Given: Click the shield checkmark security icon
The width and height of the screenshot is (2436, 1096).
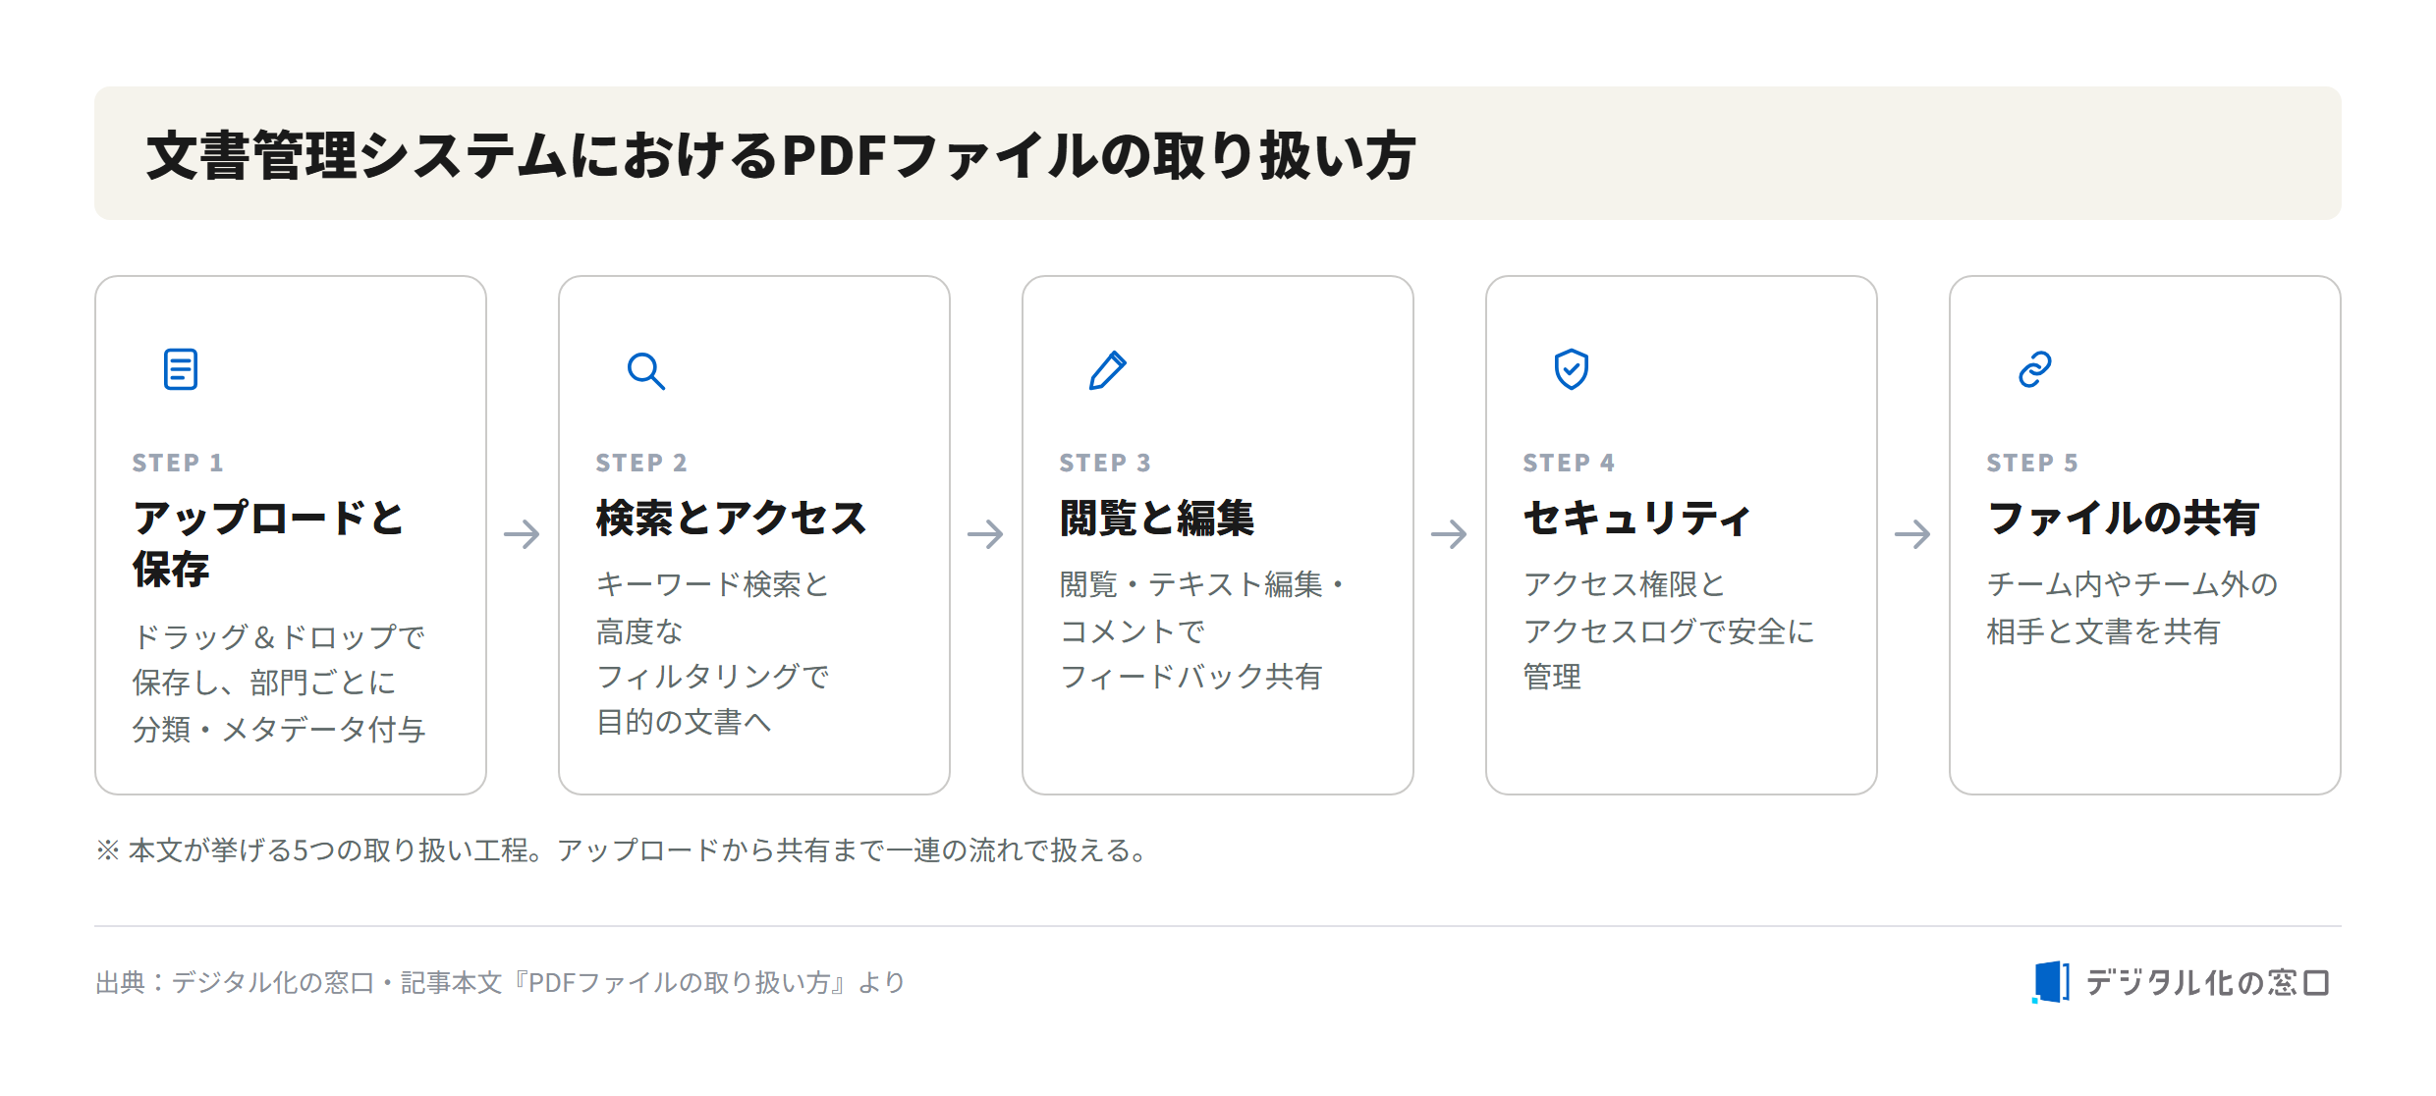Looking at the screenshot, I should [1572, 369].
